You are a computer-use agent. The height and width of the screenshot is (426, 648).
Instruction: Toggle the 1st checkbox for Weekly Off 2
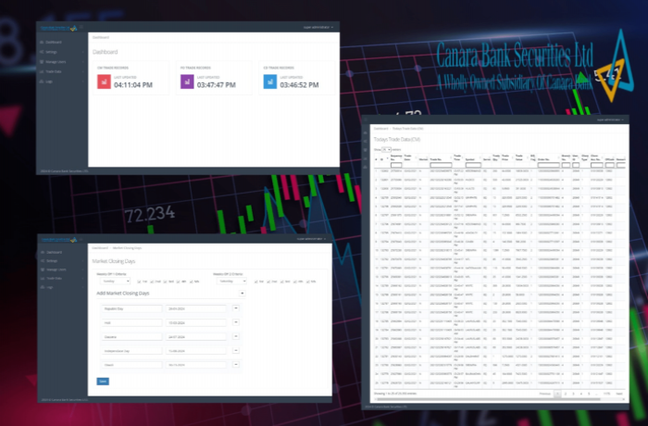(255, 282)
